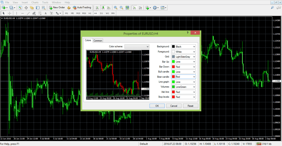Tile chart windows icon
This screenshot has height=146, width=282.
(127, 7)
